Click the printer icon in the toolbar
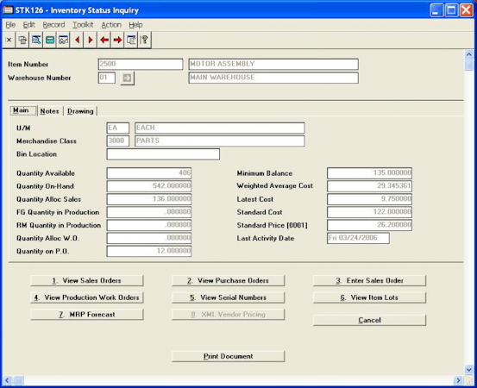Image resolution: width=477 pixels, height=388 pixels. pos(22,40)
